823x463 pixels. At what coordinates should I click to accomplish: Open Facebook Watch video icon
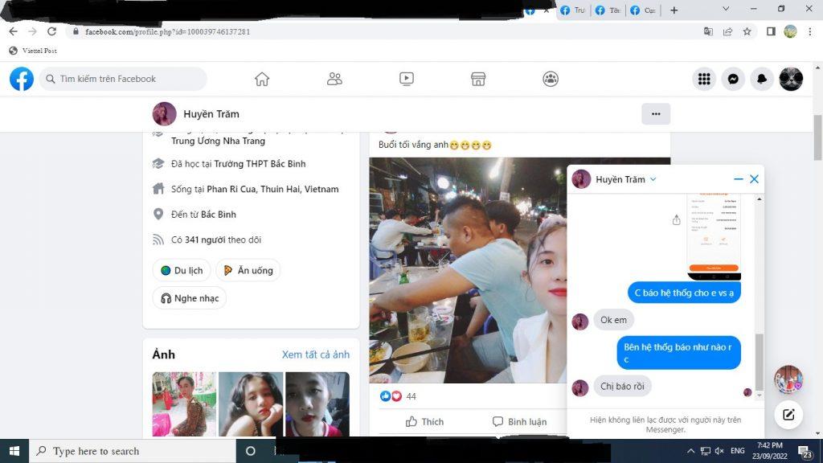(407, 79)
